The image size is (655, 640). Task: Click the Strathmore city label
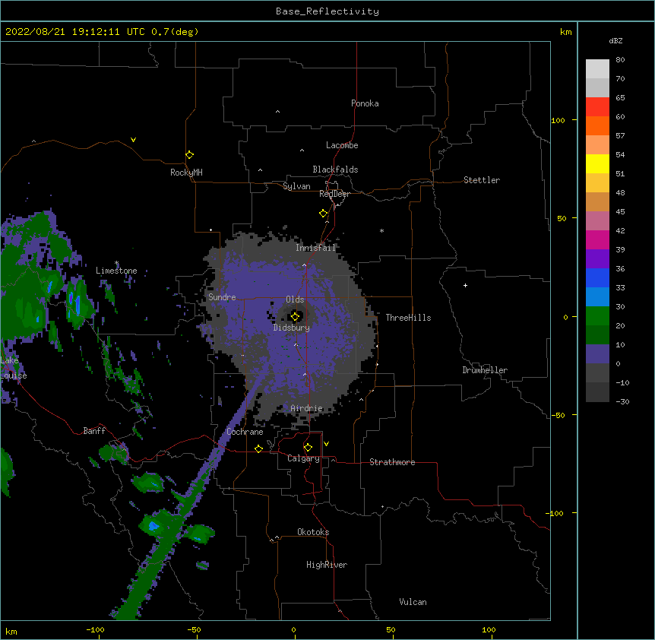click(392, 462)
